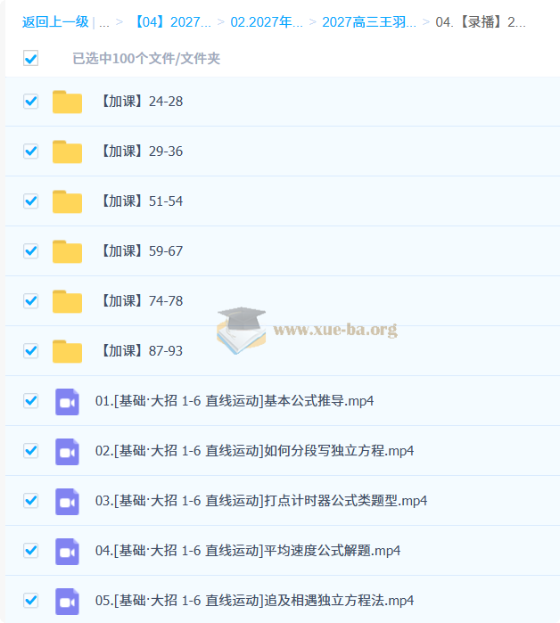Viewport: 560px width, 623px height.
Task: Click video icon for 01.基本公式推导.mp4
Action: click(x=67, y=402)
